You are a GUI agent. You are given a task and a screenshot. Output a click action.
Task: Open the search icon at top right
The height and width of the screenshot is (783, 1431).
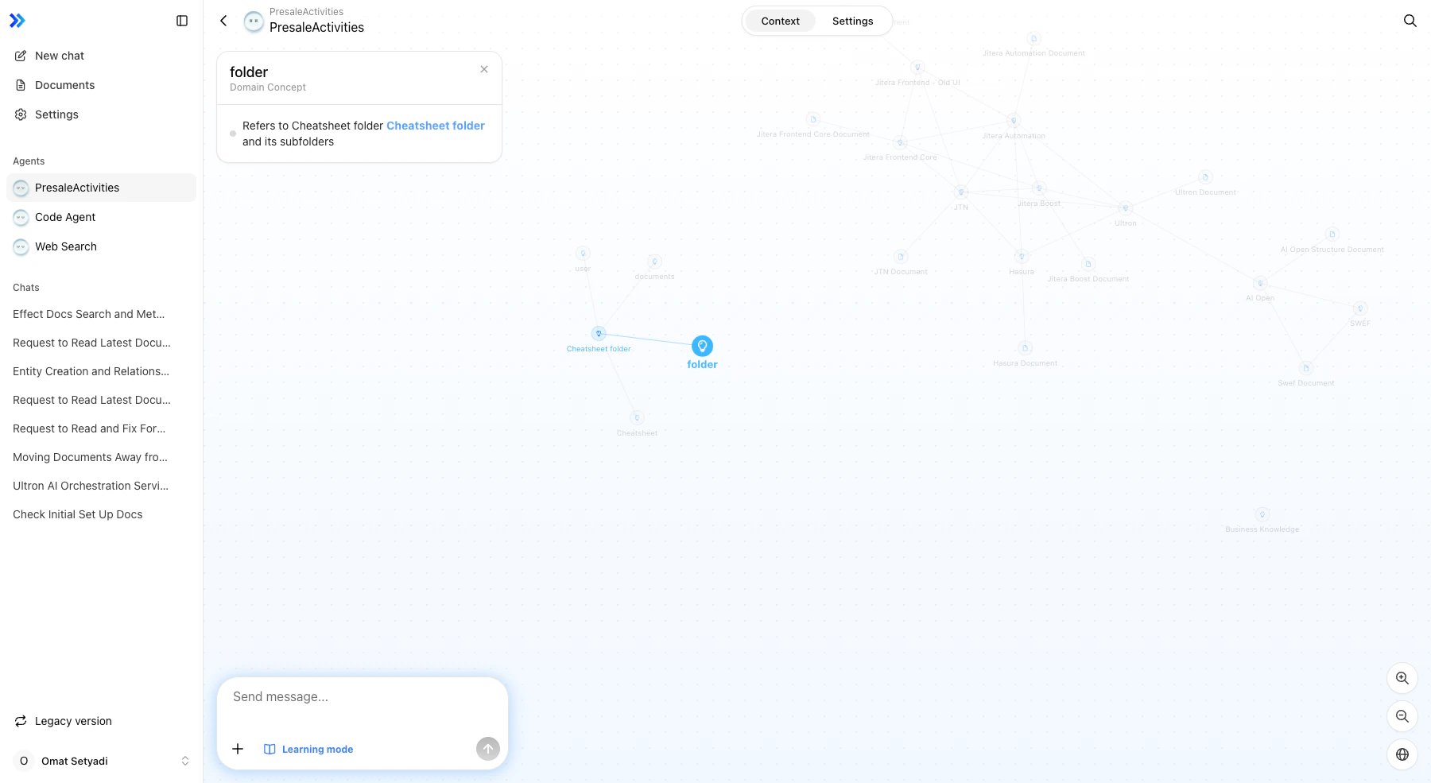coord(1410,21)
